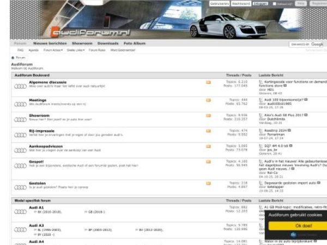
Task: Open the Algemene discussie forum link
Action: click(47, 82)
